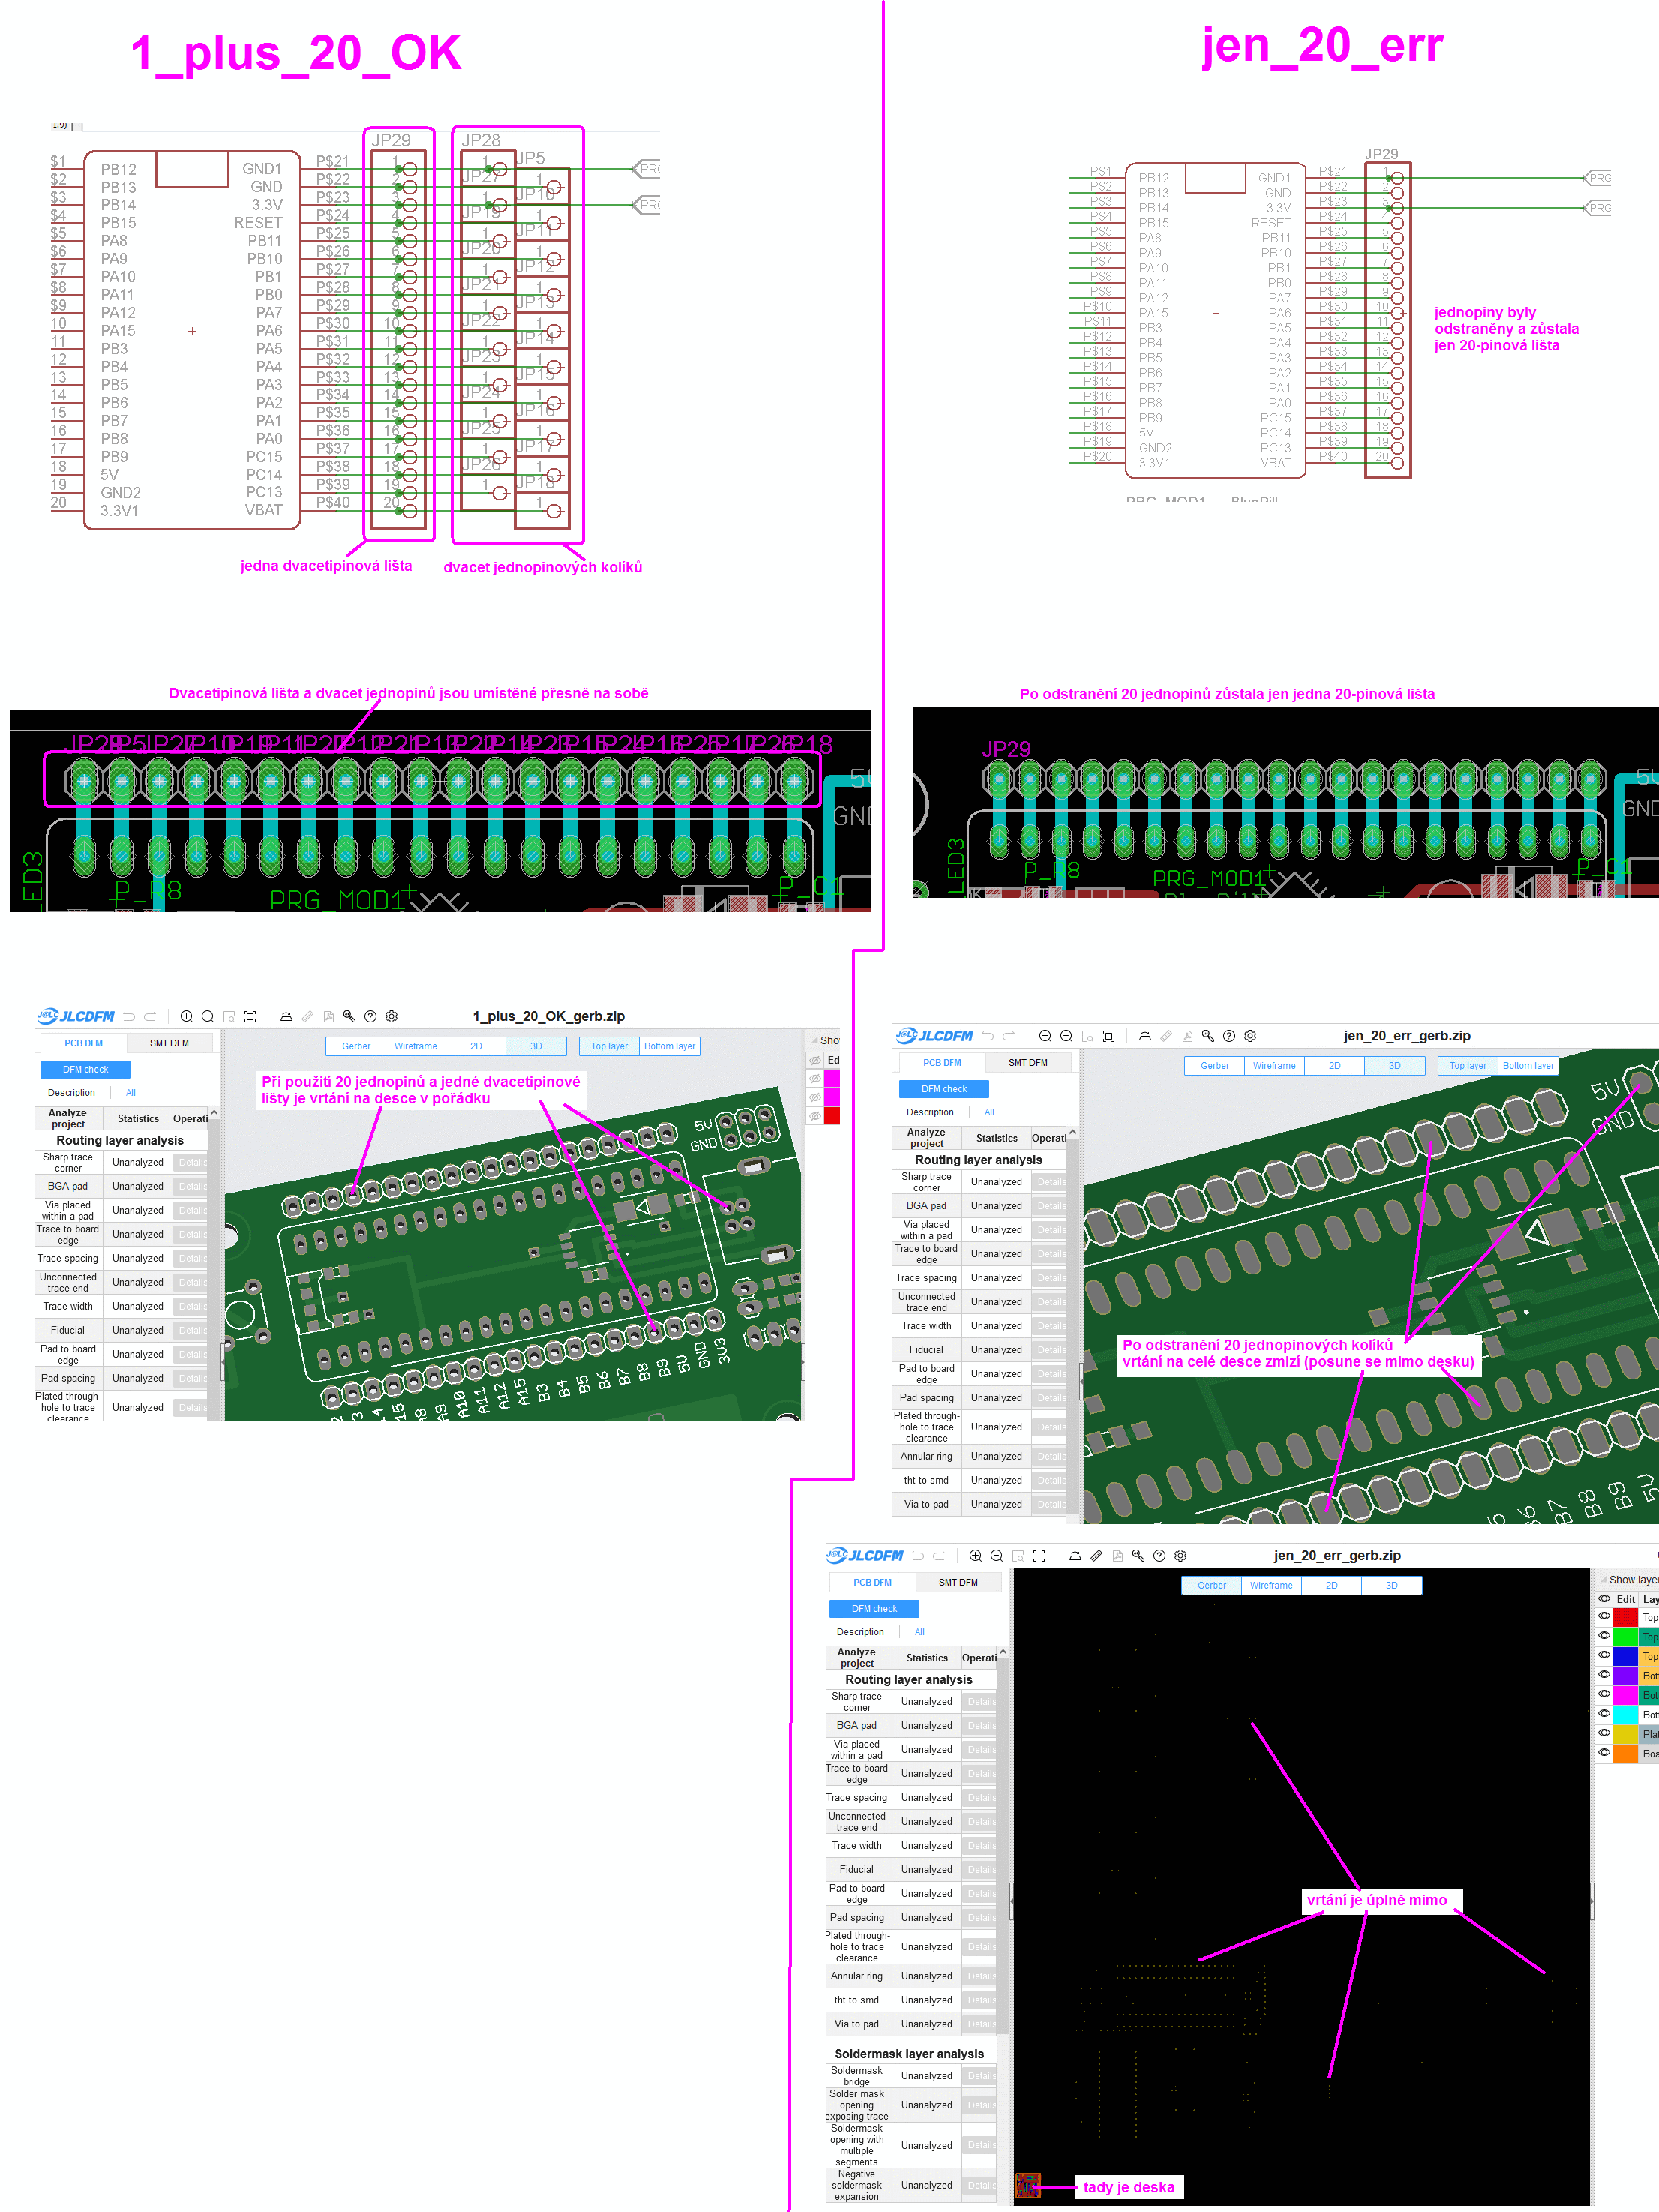Click the 'All' link beside Description in 1_plus_20_OK window
This screenshot has height=2212, width=1659.
[x=130, y=1093]
